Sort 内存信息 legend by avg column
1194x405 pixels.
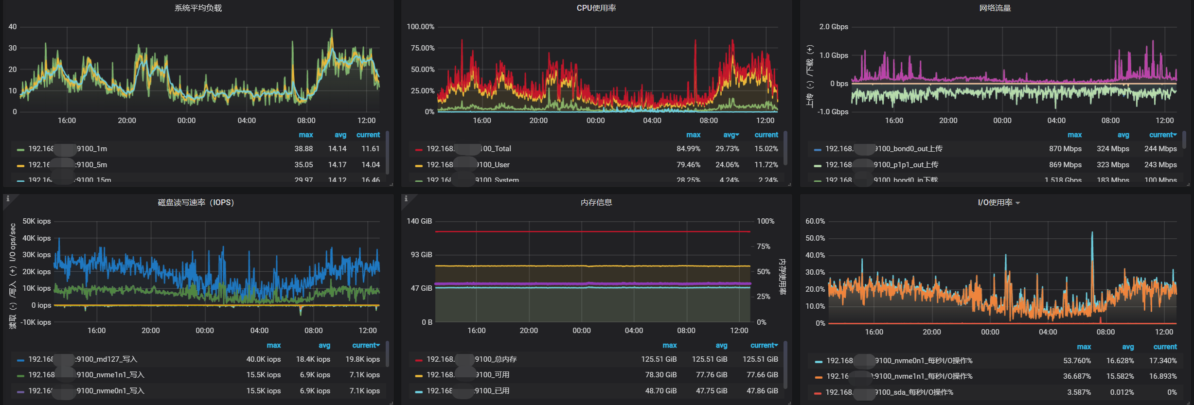click(722, 345)
